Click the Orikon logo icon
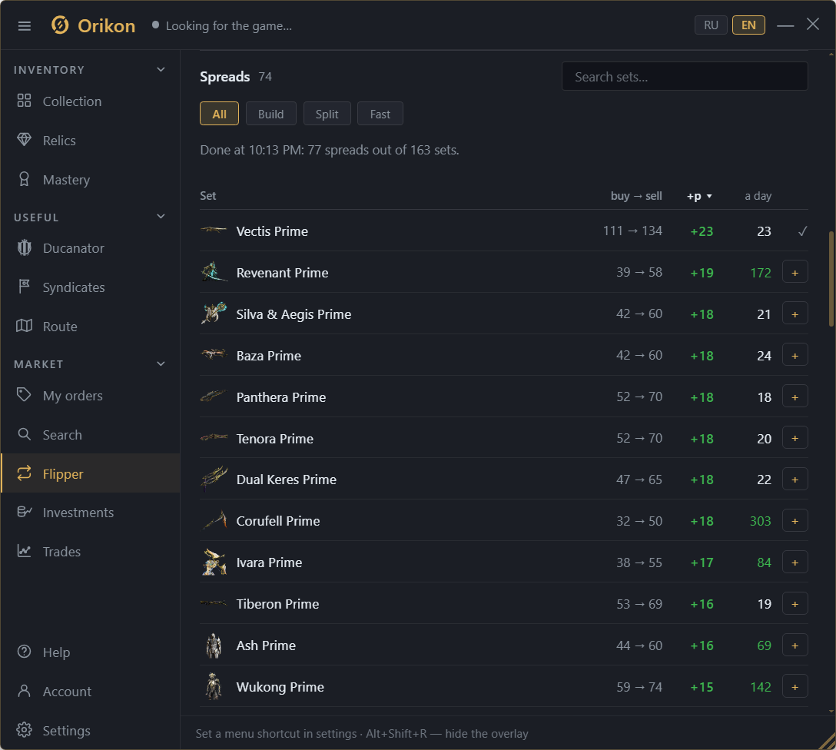Screen dimensions: 836x750 coord(60,25)
